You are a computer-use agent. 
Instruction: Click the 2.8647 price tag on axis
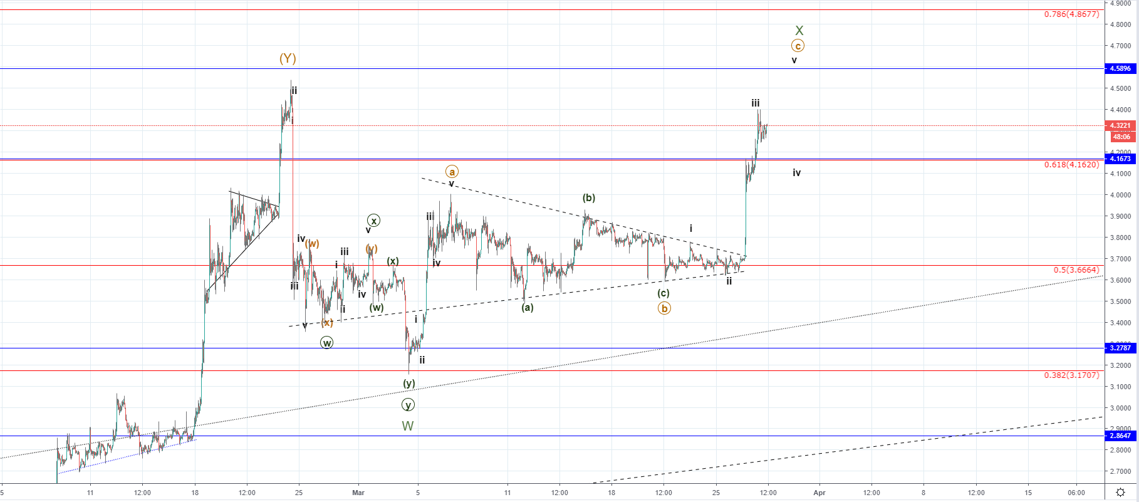click(x=1120, y=436)
